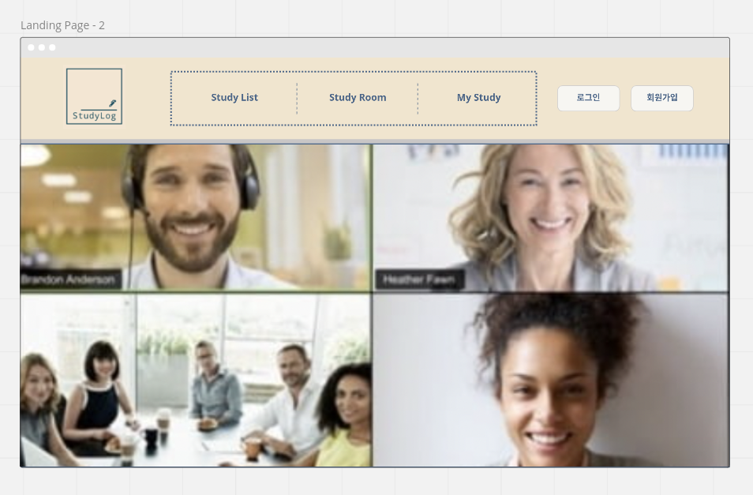Click the 회원가입 sign-up button

(661, 98)
